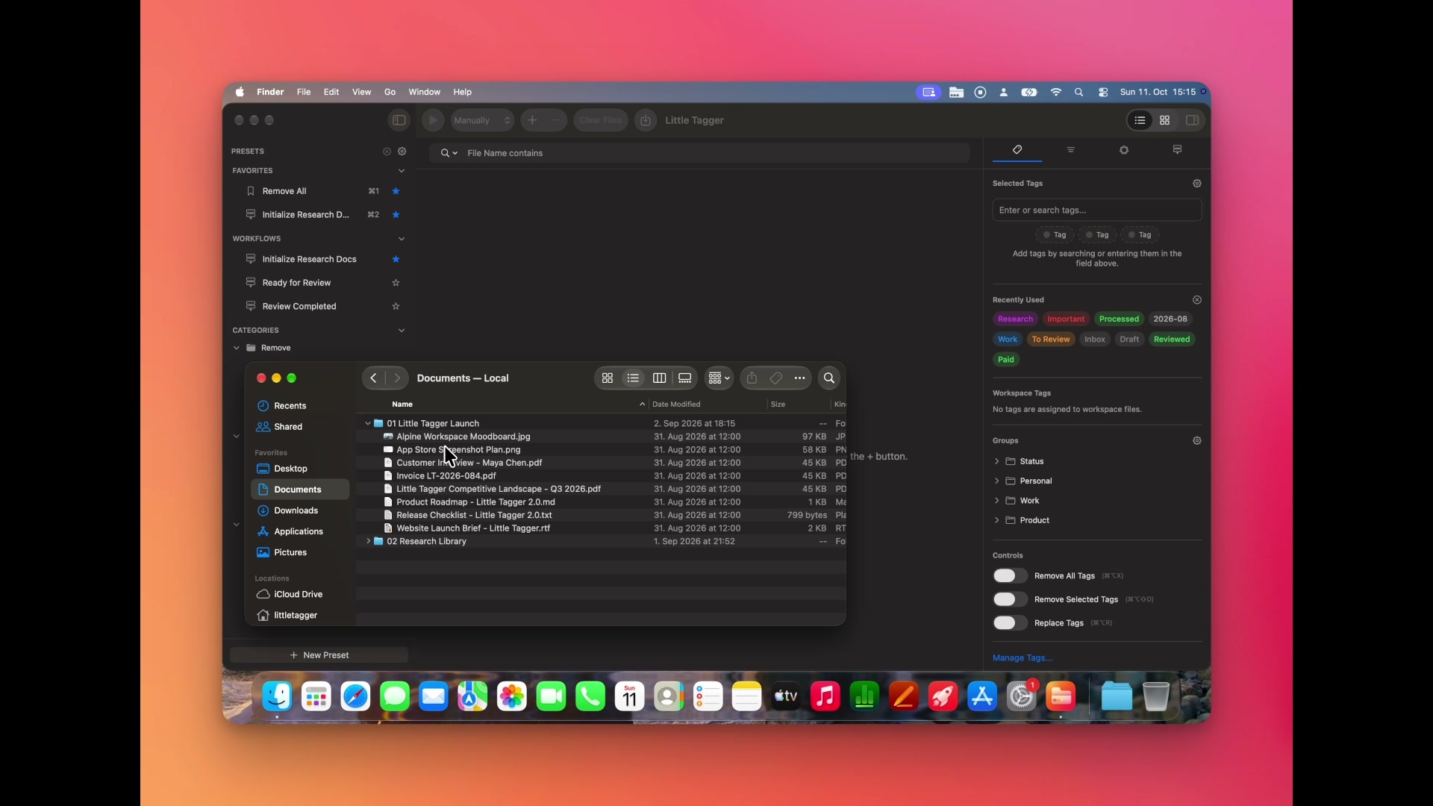Toggle Remove All Tags switch

click(1011, 576)
